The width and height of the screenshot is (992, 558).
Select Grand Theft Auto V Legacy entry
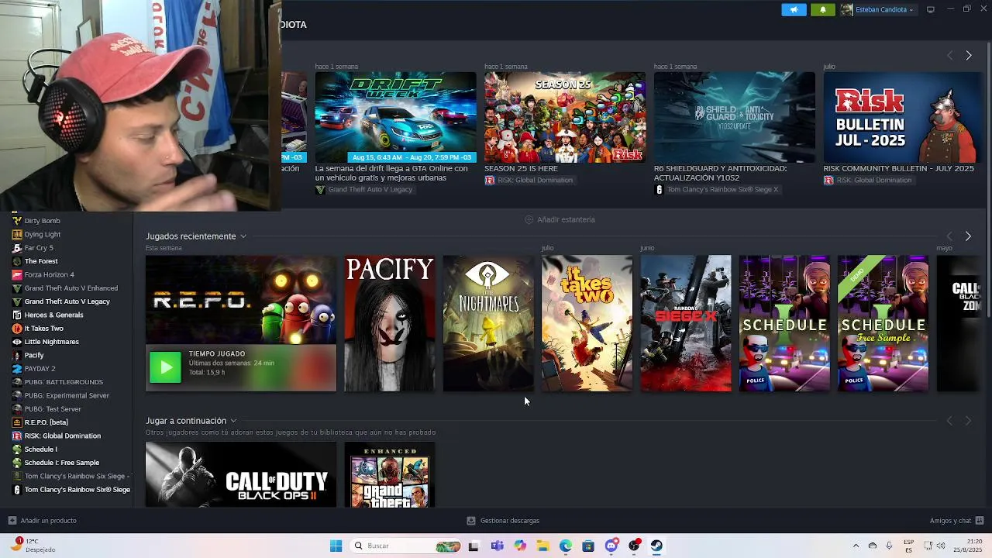coord(66,301)
